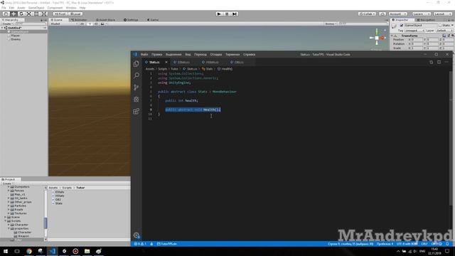Open Chrome from the taskbar
This screenshot has width=455, height=256.
[x=29, y=251]
